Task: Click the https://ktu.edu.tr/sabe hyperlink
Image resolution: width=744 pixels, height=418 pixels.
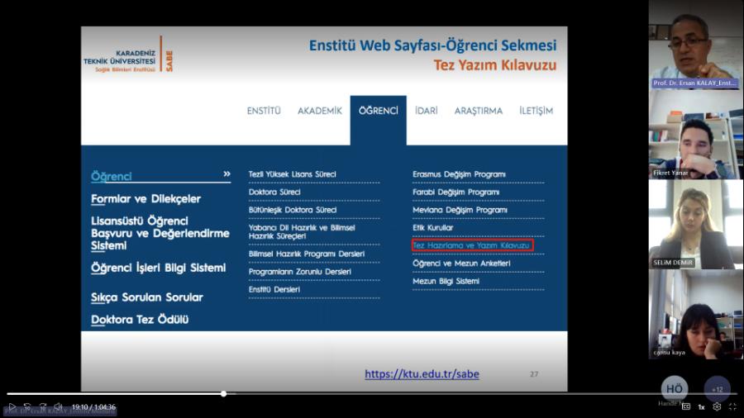Action: [422, 374]
